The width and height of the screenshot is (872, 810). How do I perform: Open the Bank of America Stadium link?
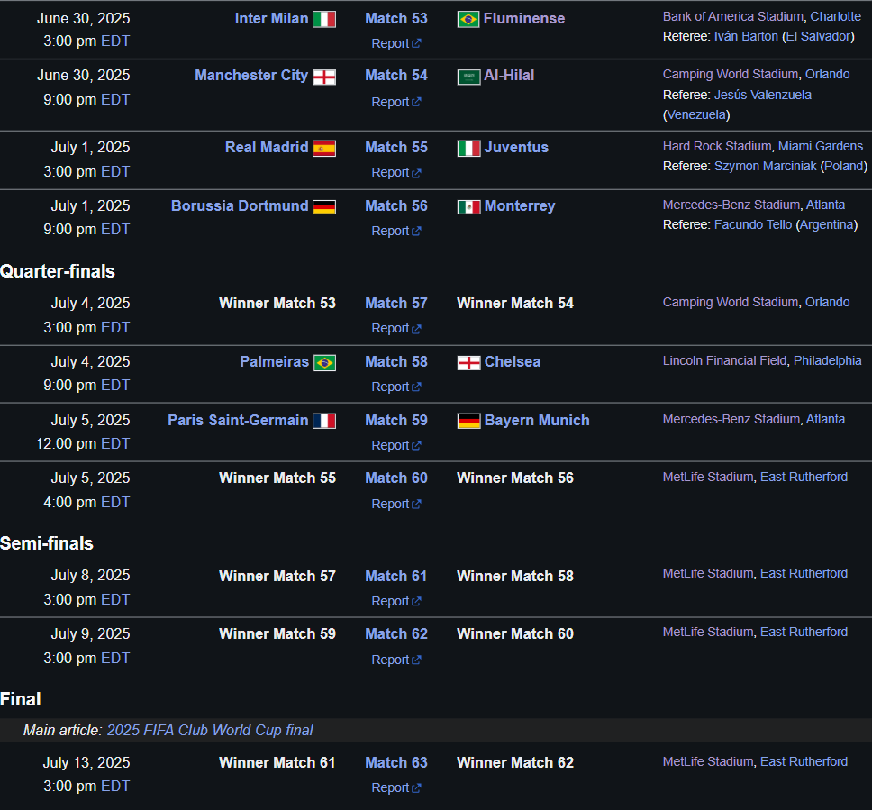[x=733, y=17]
